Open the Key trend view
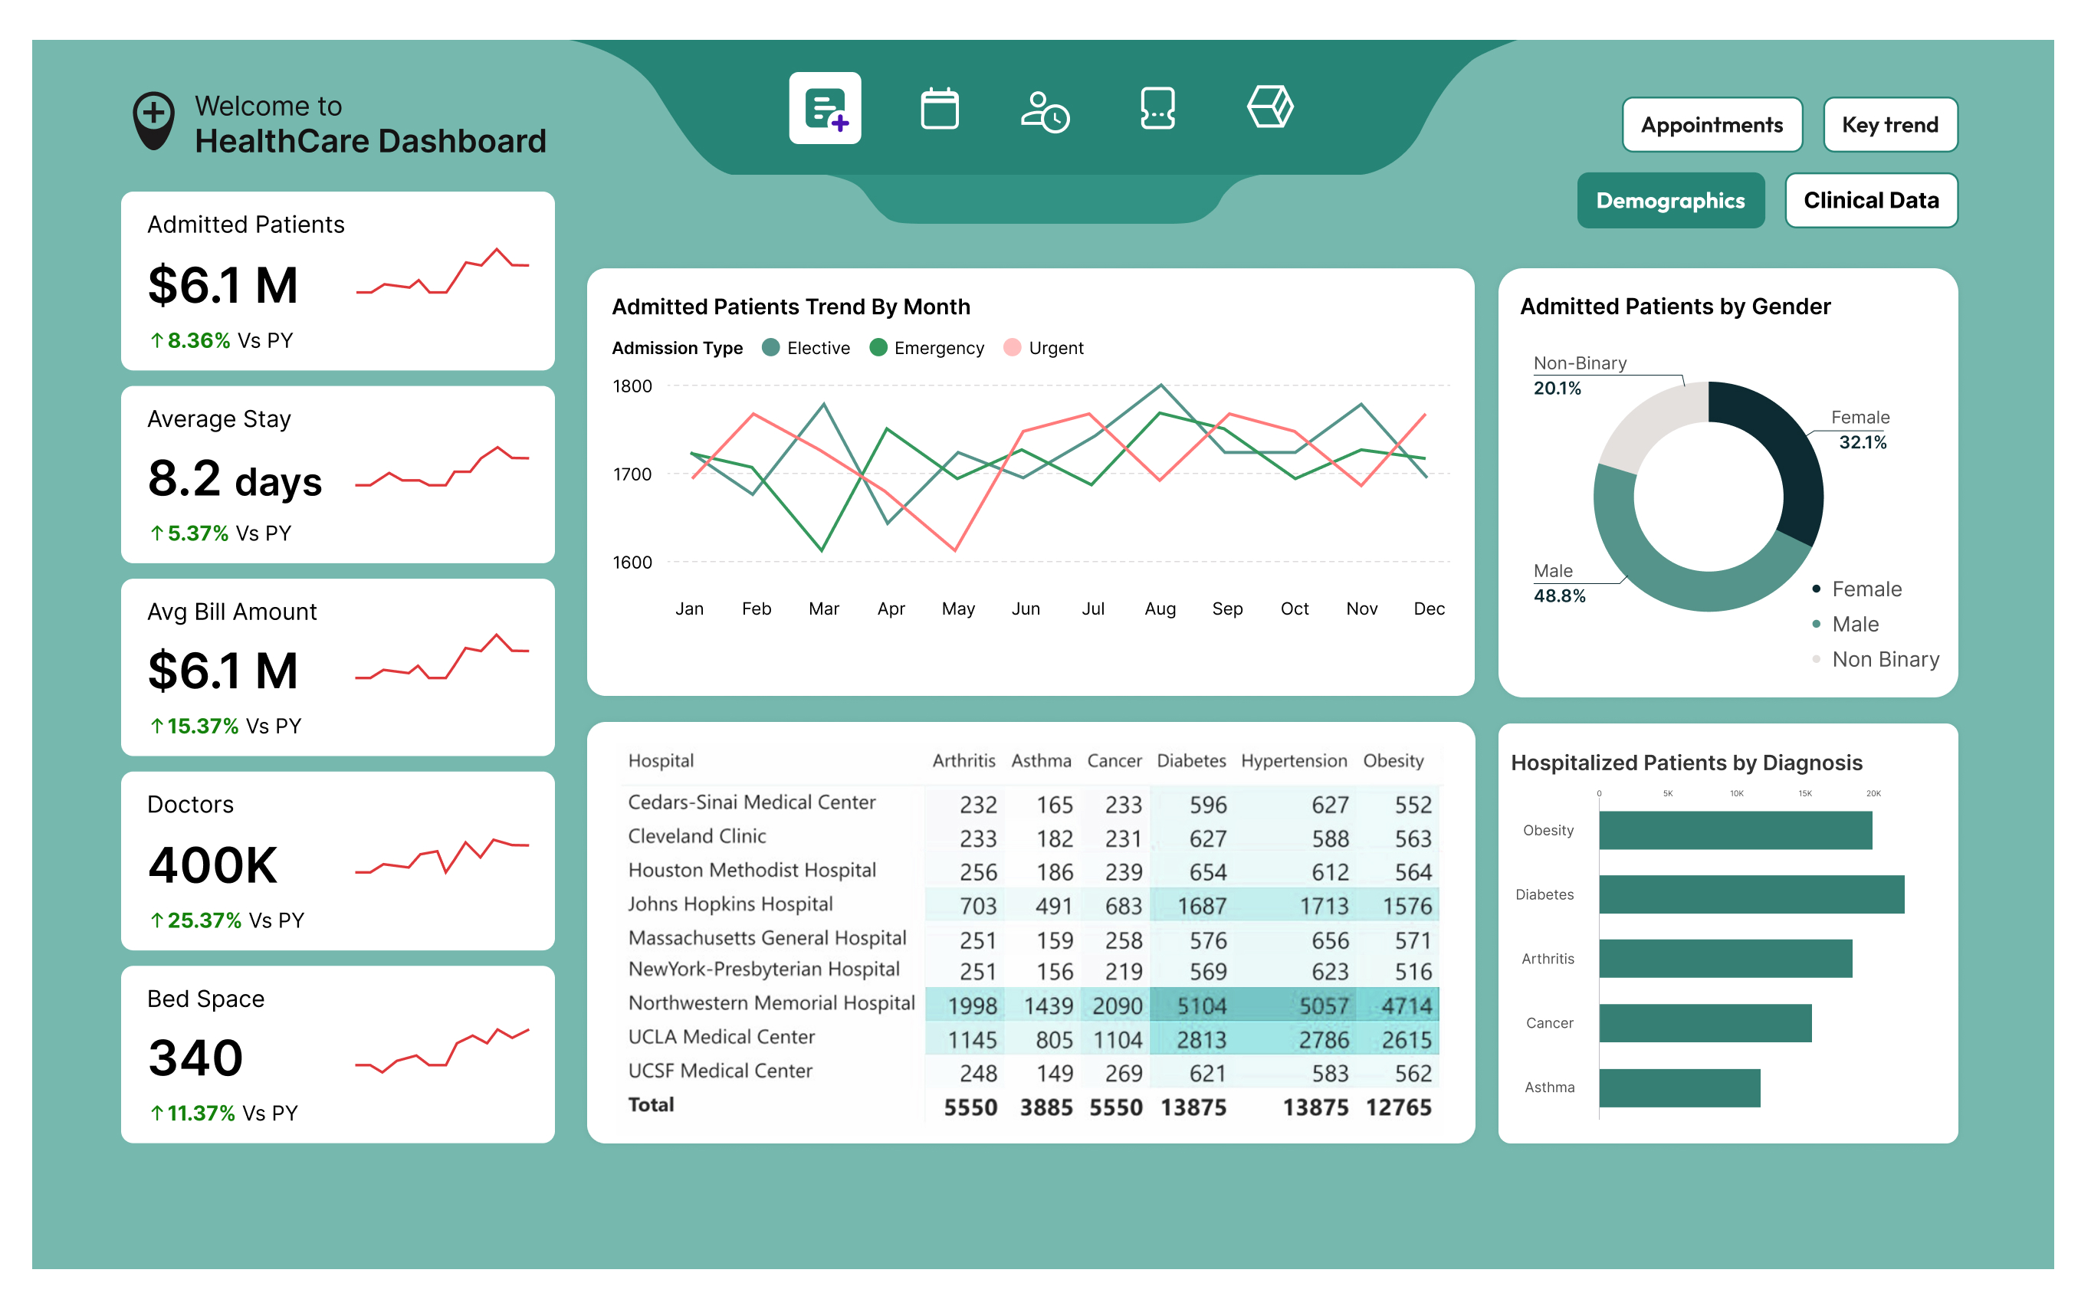2091x1309 pixels. [1890, 124]
